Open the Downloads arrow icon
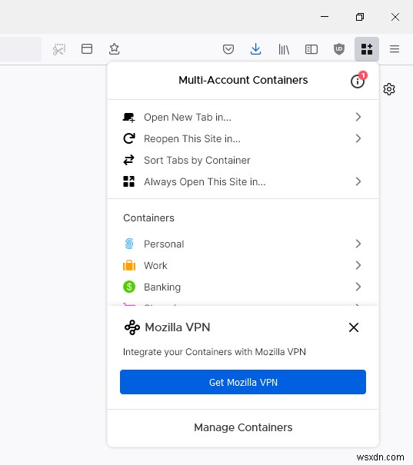Image resolution: width=413 pixels, height=465 pixels. tap(256, 49)
